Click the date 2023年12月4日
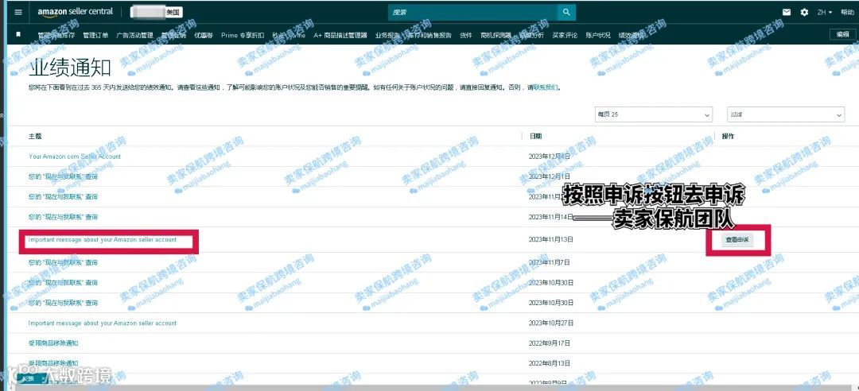The width and height of the screenshot is (859, 391). pos(550,157)
